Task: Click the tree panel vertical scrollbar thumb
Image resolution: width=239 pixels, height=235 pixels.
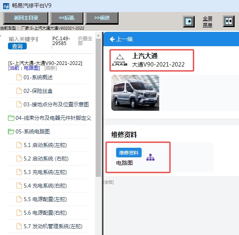Action: [98, 108]
